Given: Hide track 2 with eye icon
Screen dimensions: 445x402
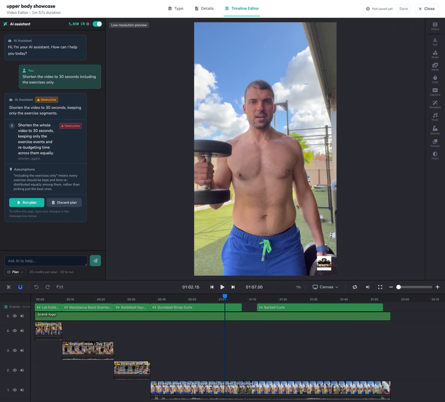Looking at the screenshot, I should pos(15,370).
